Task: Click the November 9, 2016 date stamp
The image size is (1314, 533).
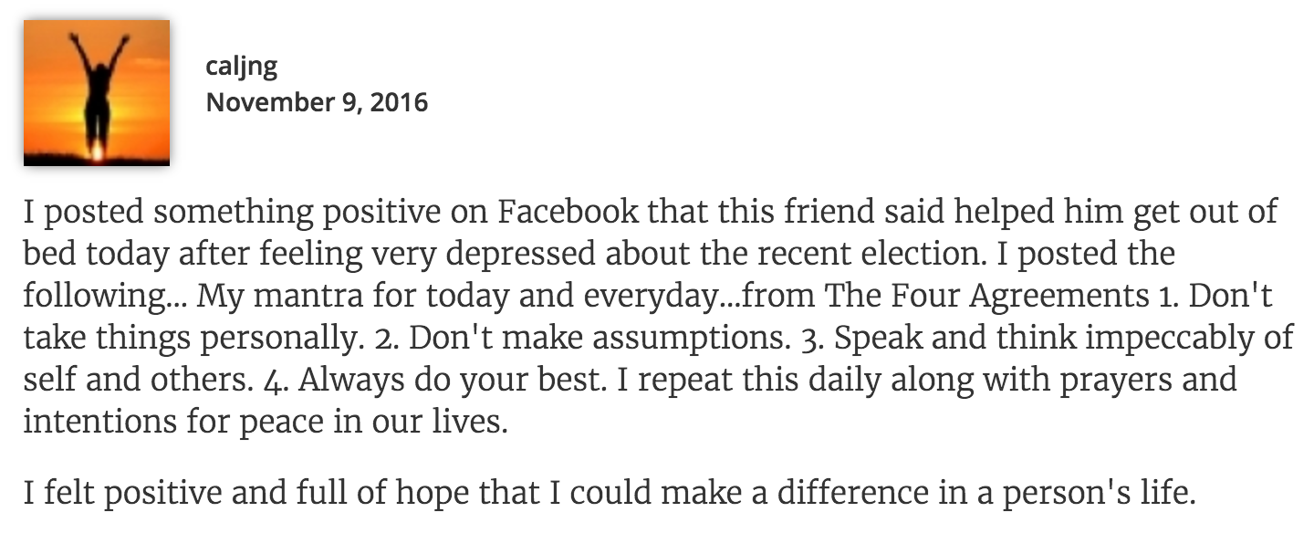Action: tap(317, 100)
